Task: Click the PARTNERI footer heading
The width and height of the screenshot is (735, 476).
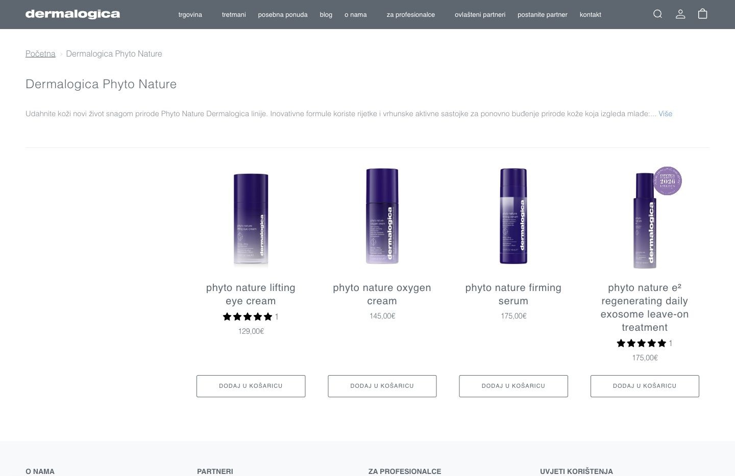Action: coord(215,471)
